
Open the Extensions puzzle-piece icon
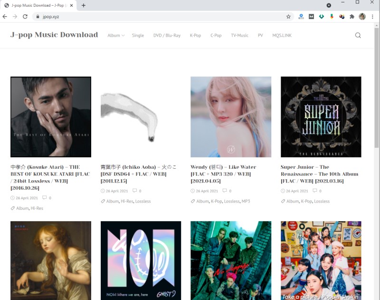coord(352,17)
